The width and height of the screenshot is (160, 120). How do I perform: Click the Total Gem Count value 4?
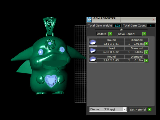pos(151,26)
